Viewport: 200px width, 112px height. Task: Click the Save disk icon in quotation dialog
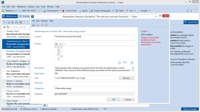point(33,25)
